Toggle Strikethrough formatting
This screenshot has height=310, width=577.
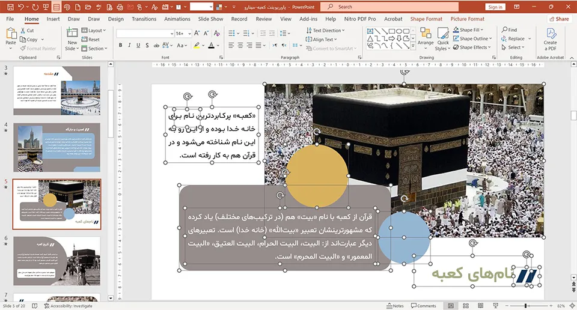[x=156, y=45]
